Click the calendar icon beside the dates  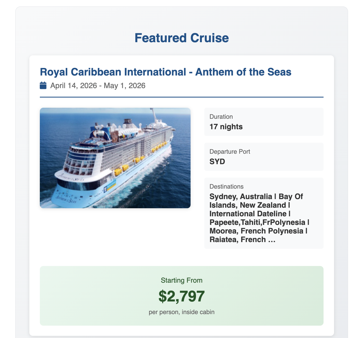43,86
